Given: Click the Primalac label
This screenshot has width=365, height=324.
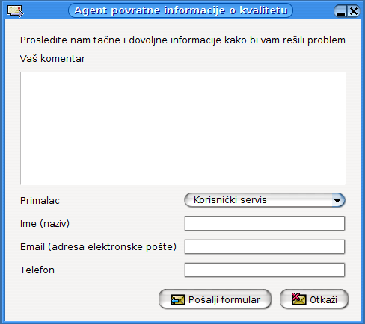Looking at the screenshot, I should [40, 201].
